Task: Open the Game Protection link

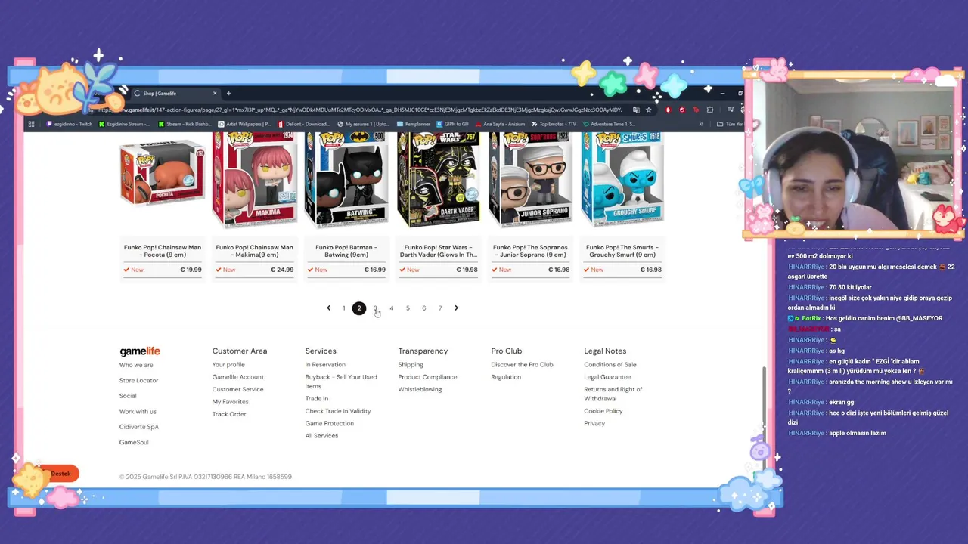Action: tap(330, 424)
